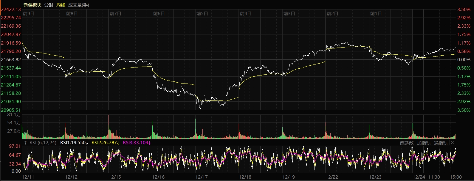Click the 22422.13 top price label

pyautogui.click(x=11, y=10)
